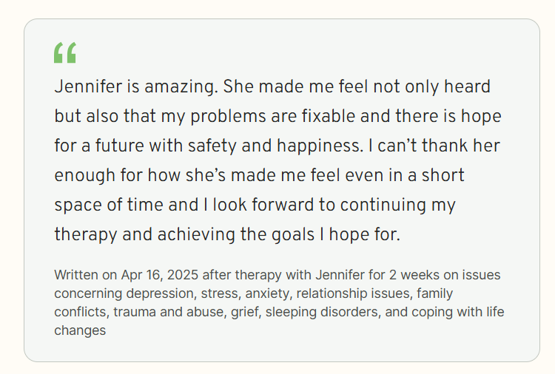Click the words 'I hope for.'
Image resolution: width=555 pixels, height=374 pixels.
pos(360,235)
